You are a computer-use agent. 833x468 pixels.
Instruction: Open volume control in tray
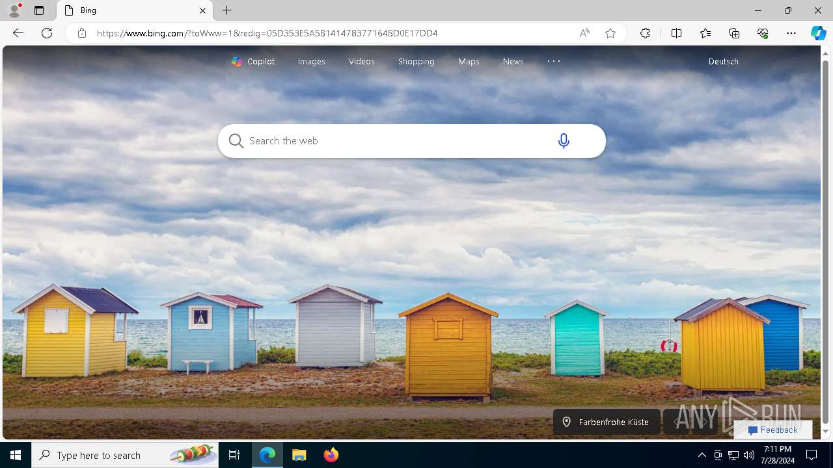(x=749, y=455)
